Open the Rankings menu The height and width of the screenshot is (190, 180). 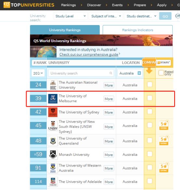pyautogui.click(x=68, y=5)
